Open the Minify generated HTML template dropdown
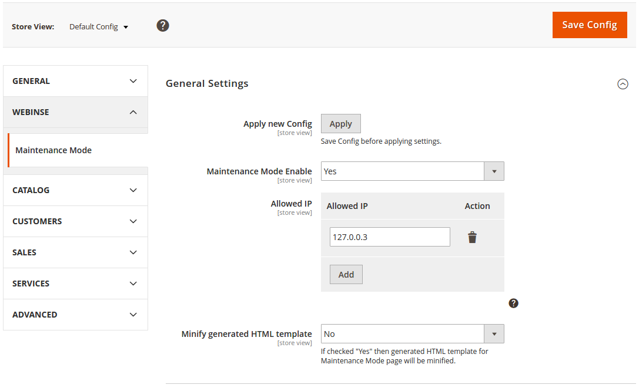 [413, 334]
